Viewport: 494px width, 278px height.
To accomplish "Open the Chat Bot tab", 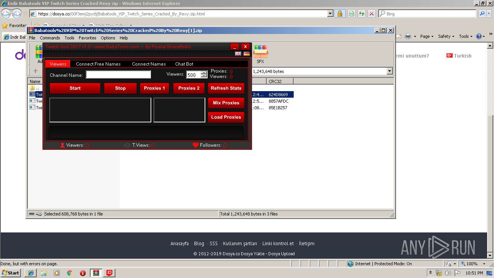I will coord(184,64).
